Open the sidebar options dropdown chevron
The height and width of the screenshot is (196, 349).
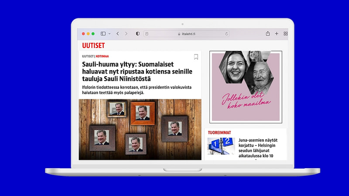tap(109, 34)
